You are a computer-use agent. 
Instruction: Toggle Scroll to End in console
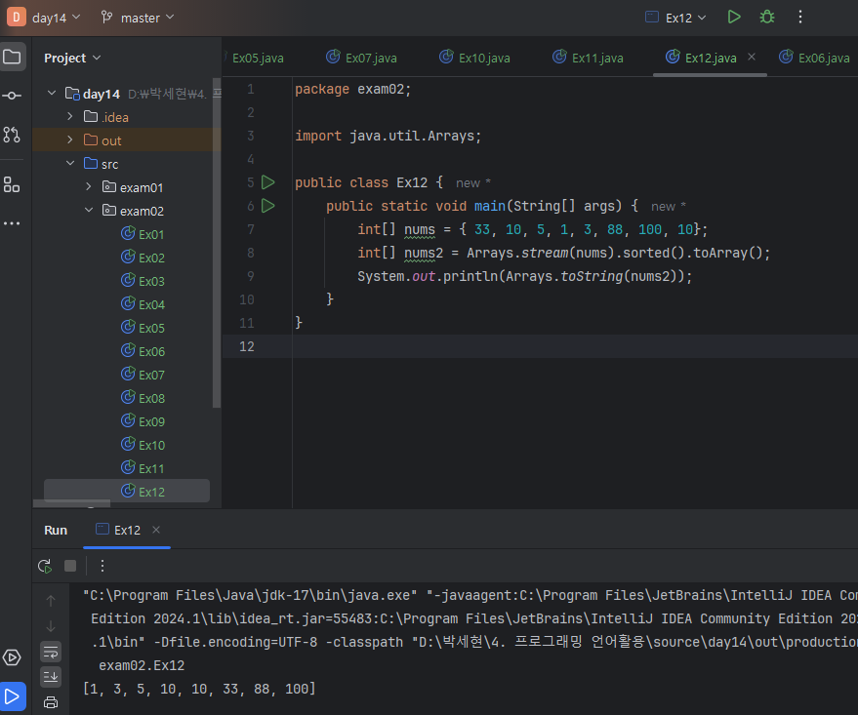51,676
